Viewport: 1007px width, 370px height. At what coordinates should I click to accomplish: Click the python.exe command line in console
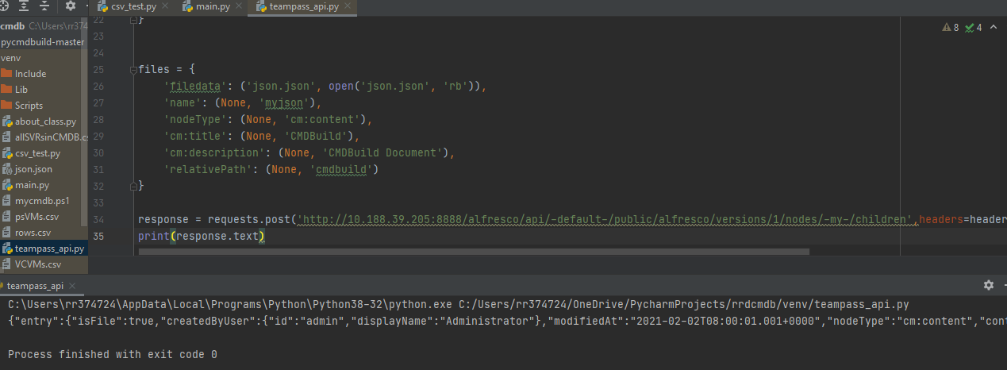(x=459, y=304)
